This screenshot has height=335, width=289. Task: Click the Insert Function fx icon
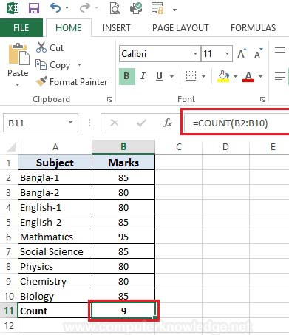click(x=168, y=123)
